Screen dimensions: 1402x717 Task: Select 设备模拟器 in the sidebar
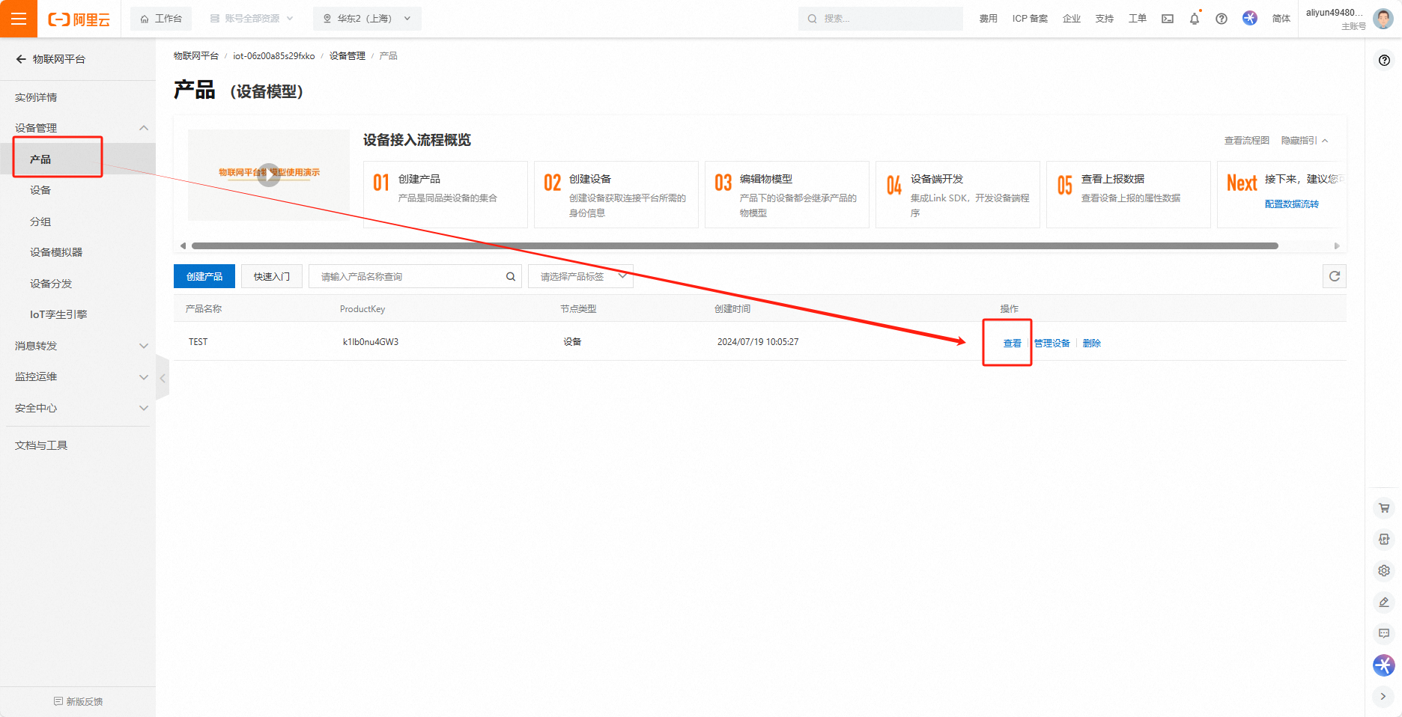[56, 252]
